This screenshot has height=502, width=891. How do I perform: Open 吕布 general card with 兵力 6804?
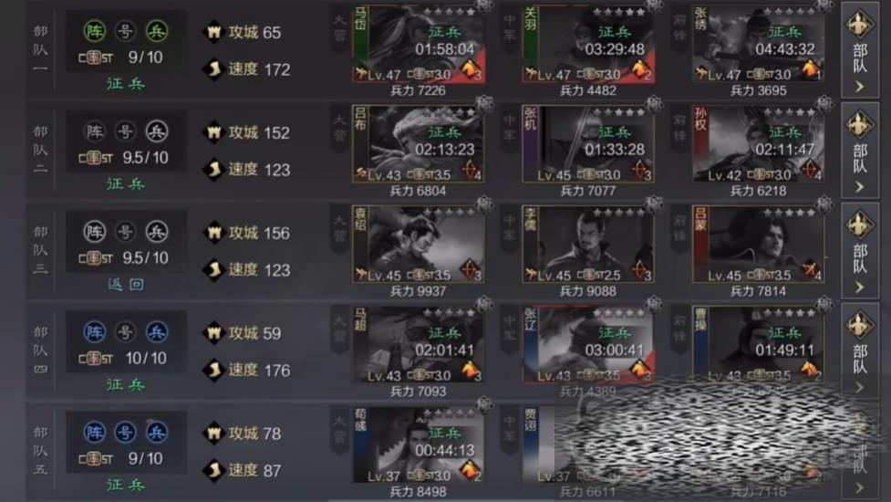pyautogui.click(x=419, y=144)
